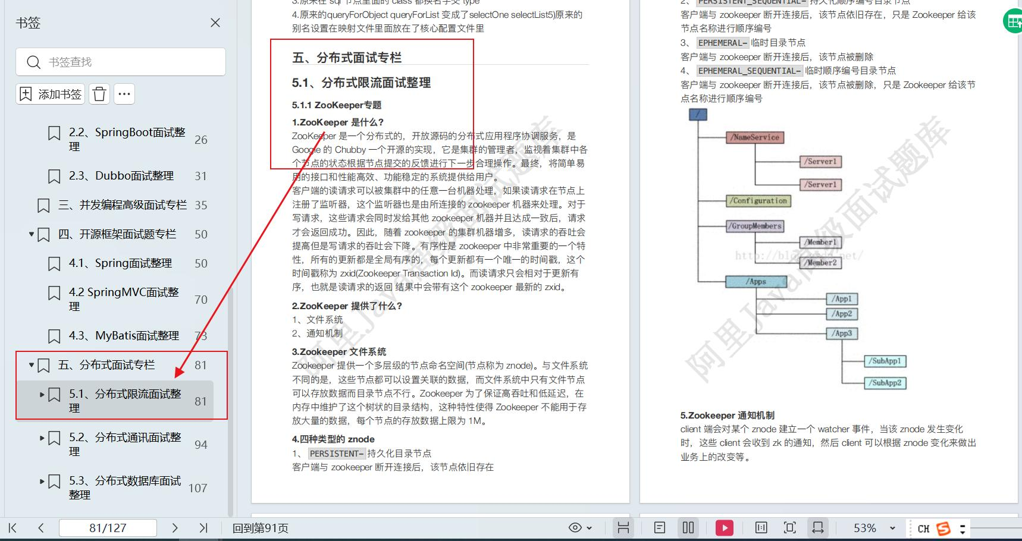The width and height of the screenshot is (1022, 541).
Task: Click bookmark icon beside 5.3、分布式数据库面试整理
Action: pos(54,482)
